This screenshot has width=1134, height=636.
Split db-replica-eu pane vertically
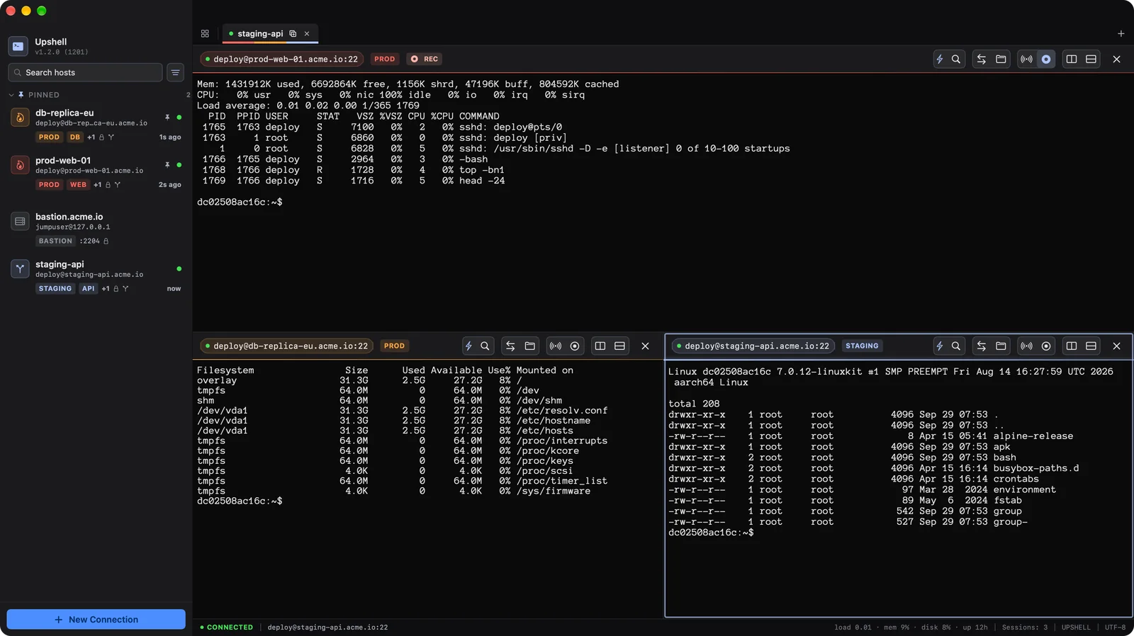click(600, 346)
